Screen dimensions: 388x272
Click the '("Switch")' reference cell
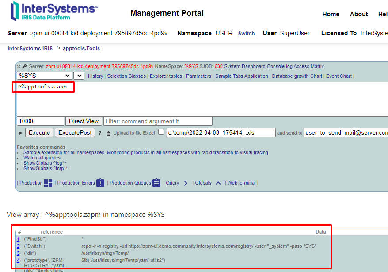tap(34, 246)
